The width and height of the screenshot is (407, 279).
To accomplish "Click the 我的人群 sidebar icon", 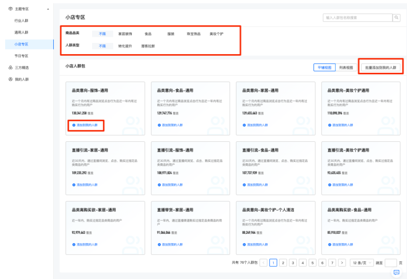I will pos(10,79).
